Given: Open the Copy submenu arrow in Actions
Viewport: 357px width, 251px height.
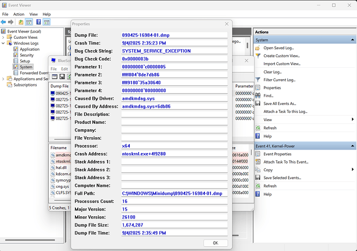Looking at the screenshot, I should point(352,169).
